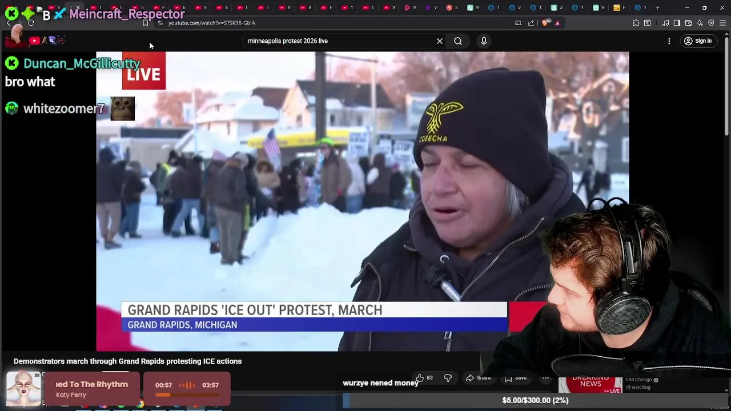Open YouTube settings three-dot menu
This screenshot has height=411, width=731.
tap(669, 41)
